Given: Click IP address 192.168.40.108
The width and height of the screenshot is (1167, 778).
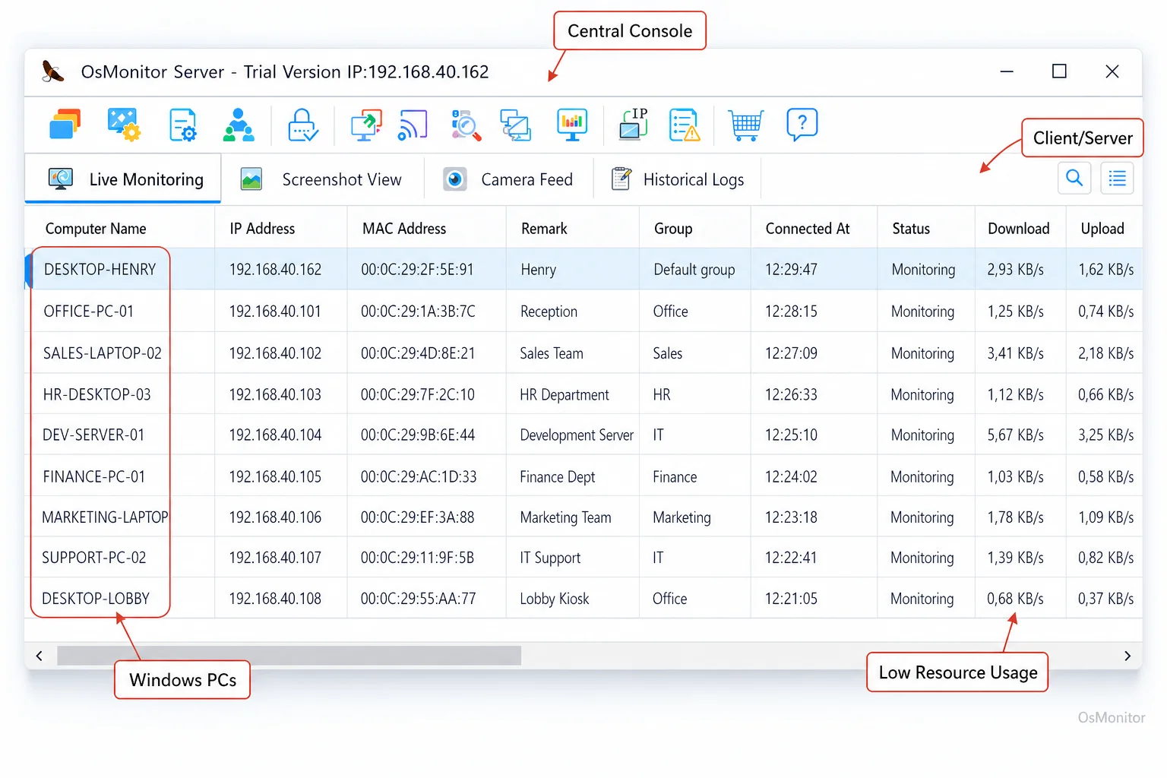Looking at the screenshot, I should coord(275,599).
